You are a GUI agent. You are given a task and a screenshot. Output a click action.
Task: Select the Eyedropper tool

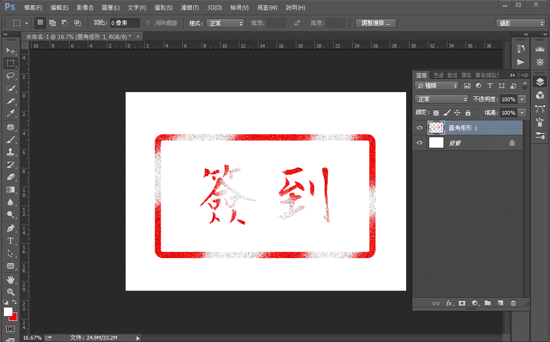pos(11,114)
